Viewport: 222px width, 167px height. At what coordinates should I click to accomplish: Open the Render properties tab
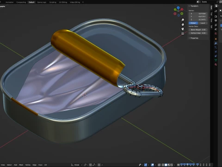(x=216, y=16)
